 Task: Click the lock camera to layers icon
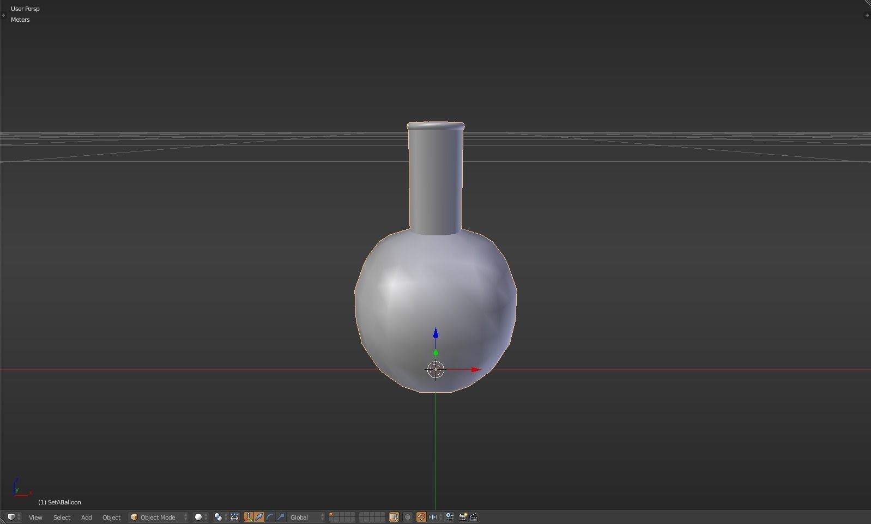coord(394,517)
